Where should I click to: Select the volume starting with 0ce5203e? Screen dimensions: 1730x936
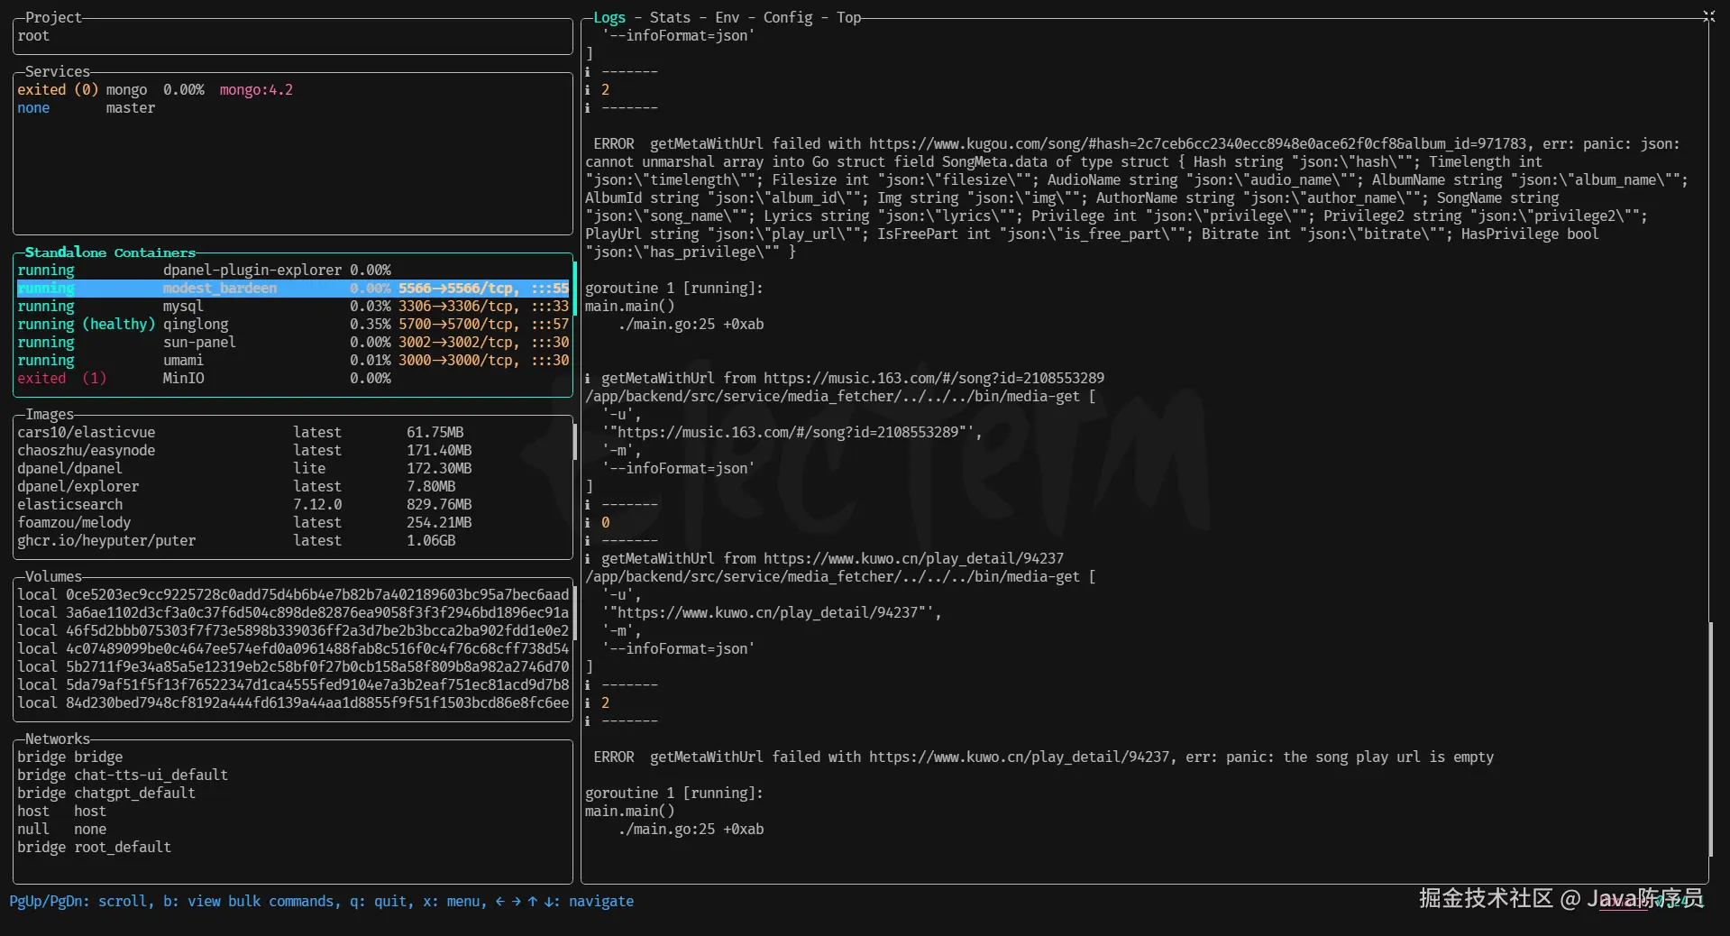click(293, 595)
